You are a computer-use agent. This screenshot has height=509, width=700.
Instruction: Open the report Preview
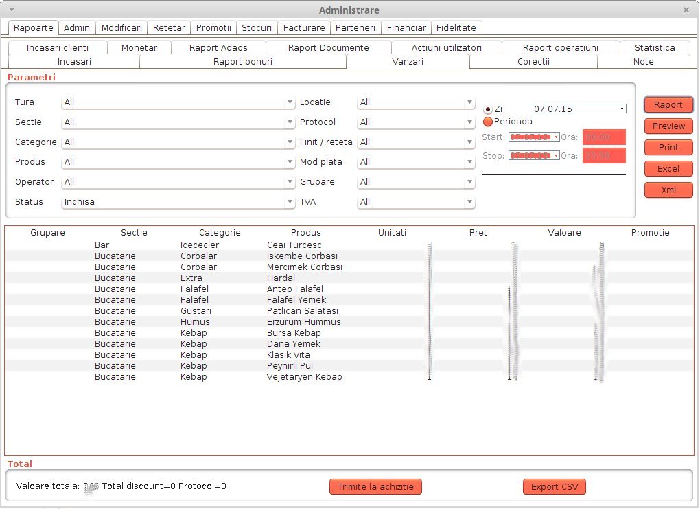click(668, 126)
